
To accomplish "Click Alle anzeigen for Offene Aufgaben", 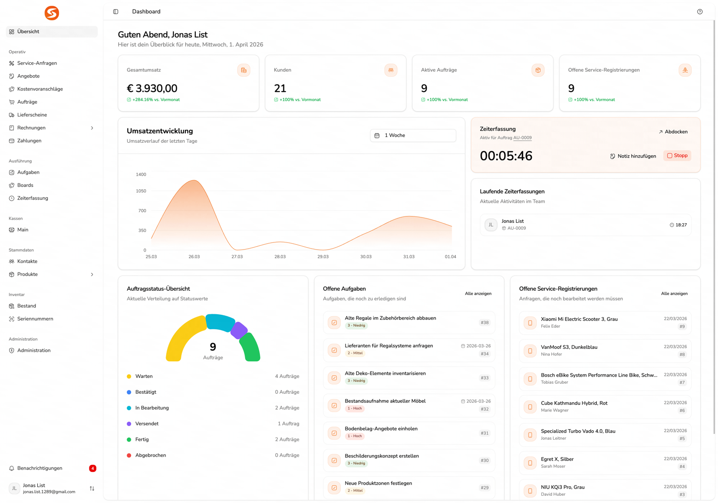I will [478, 294].
